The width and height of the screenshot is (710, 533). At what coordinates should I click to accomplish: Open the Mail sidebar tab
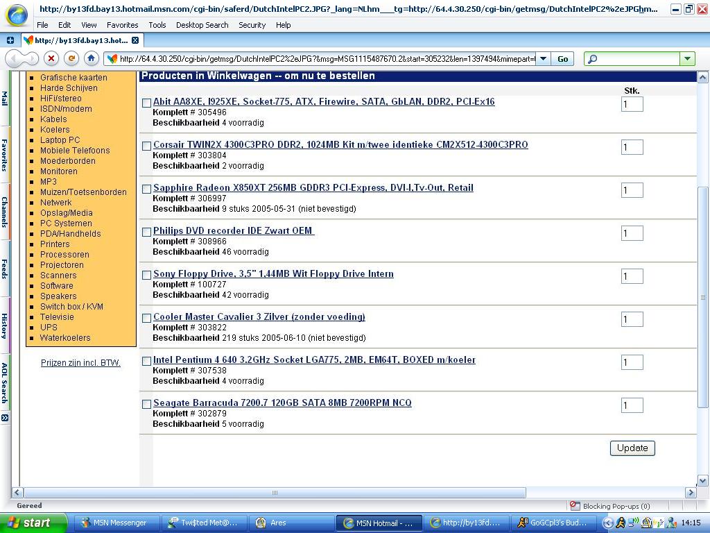(x=5, y=99)
